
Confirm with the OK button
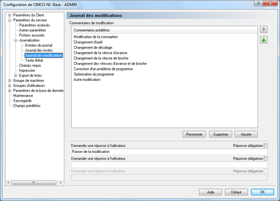(262, 192)
